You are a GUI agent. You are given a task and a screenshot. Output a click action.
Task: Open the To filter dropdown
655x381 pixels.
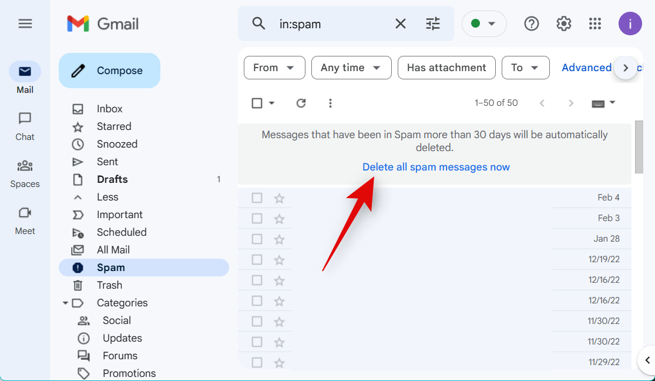tap(526, 68)
